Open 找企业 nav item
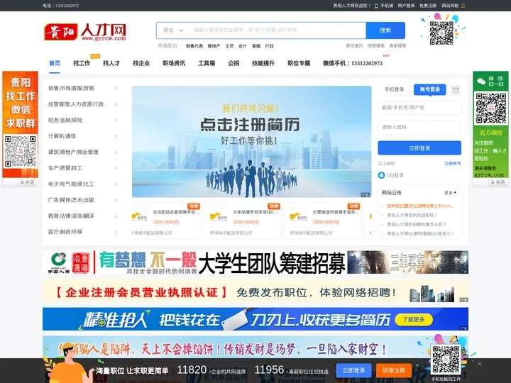The height and width of the screenshot is (383, 511). [x=141, y=63]
